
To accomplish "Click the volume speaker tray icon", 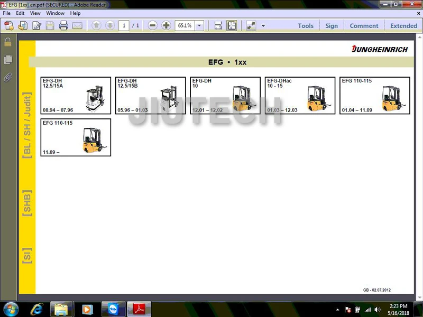I will point(378,310).
